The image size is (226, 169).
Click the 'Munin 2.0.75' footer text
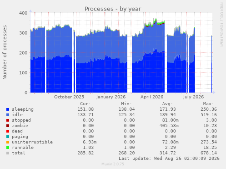113,164
